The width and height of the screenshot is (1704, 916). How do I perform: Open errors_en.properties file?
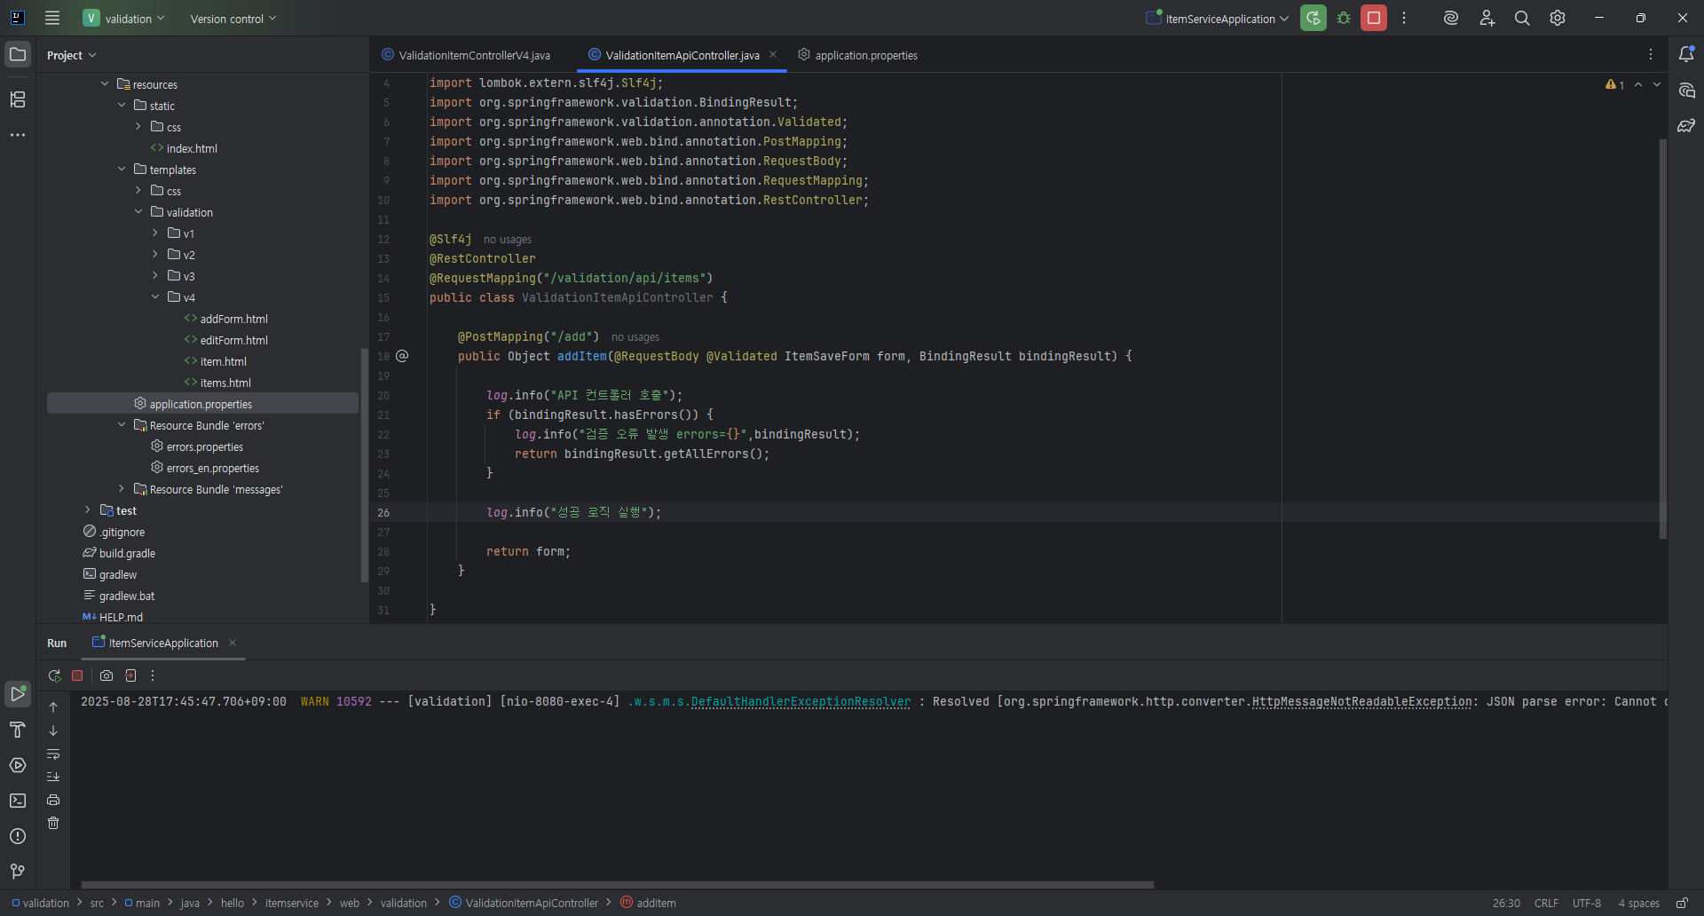(x=205, y=468)
